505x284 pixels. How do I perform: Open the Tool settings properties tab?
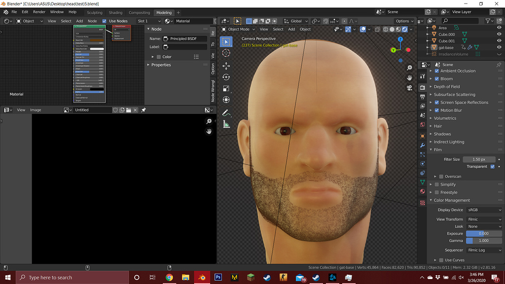tap(423, 76)
